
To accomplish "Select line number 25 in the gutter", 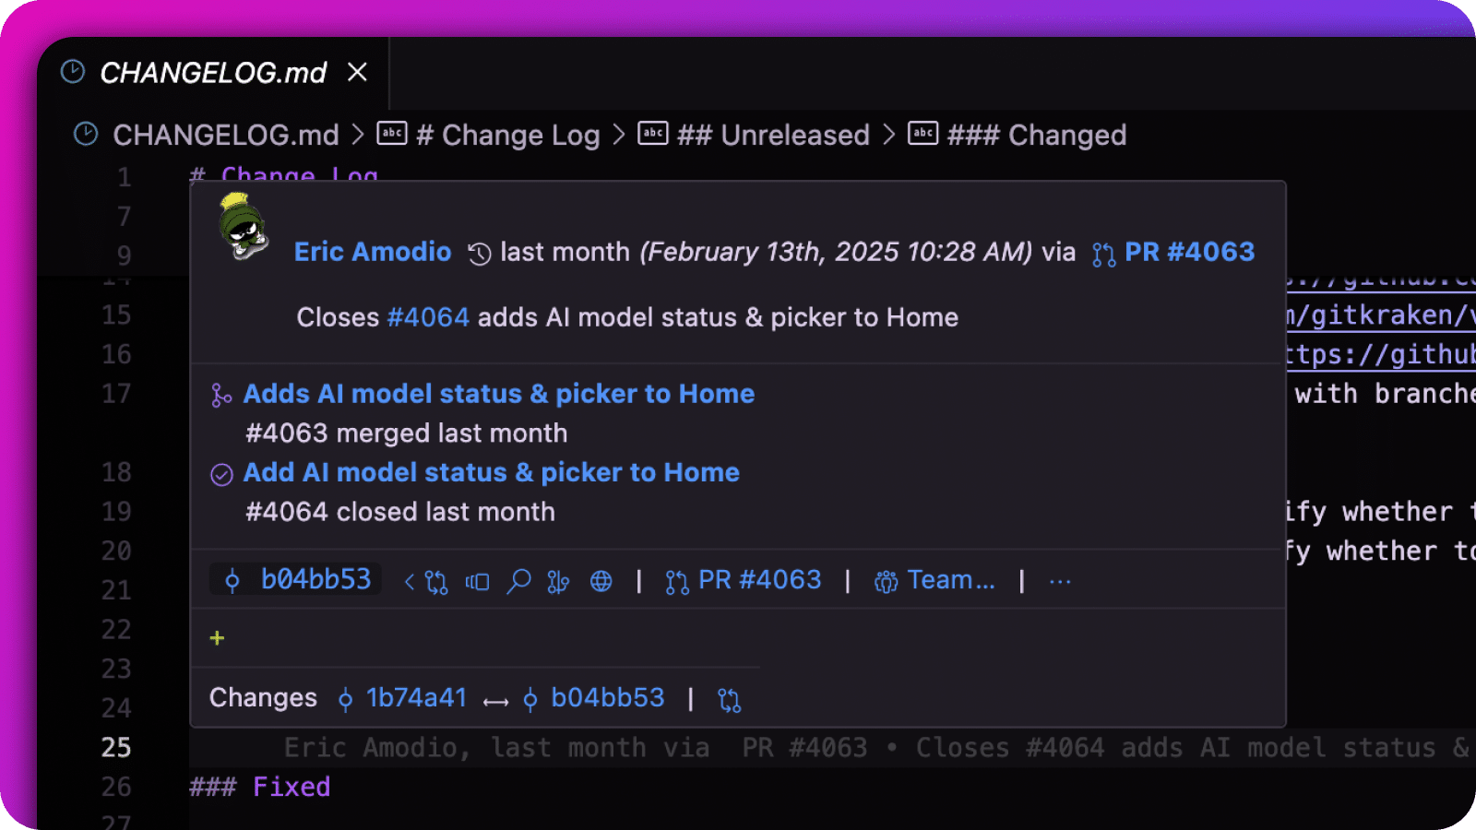I will (116, 748).
